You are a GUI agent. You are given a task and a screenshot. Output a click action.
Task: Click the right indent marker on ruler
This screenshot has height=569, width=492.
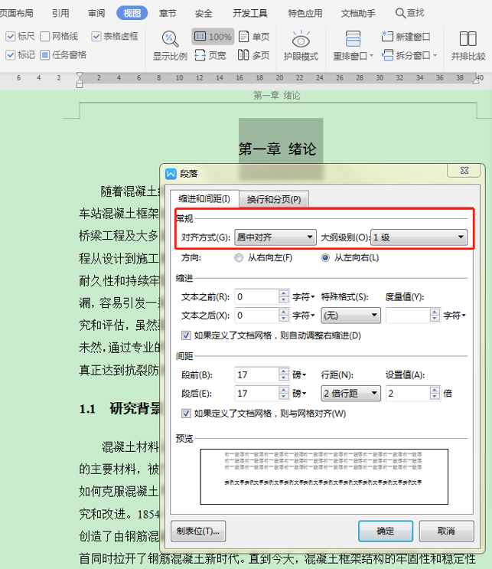[477, 79]
